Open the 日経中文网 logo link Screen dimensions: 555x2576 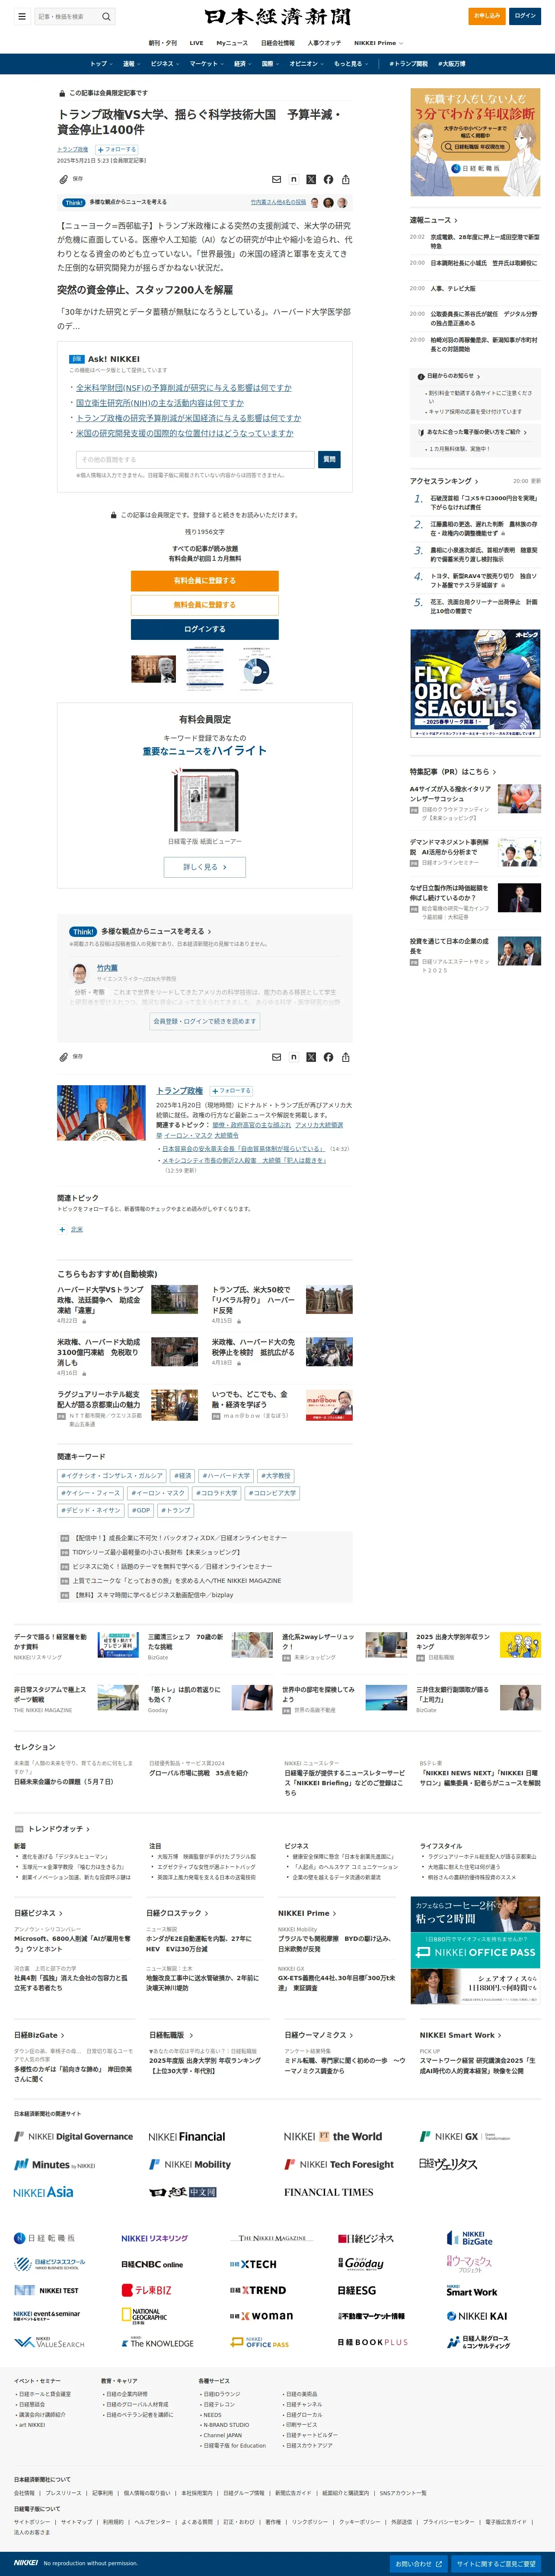point(183,2192)
